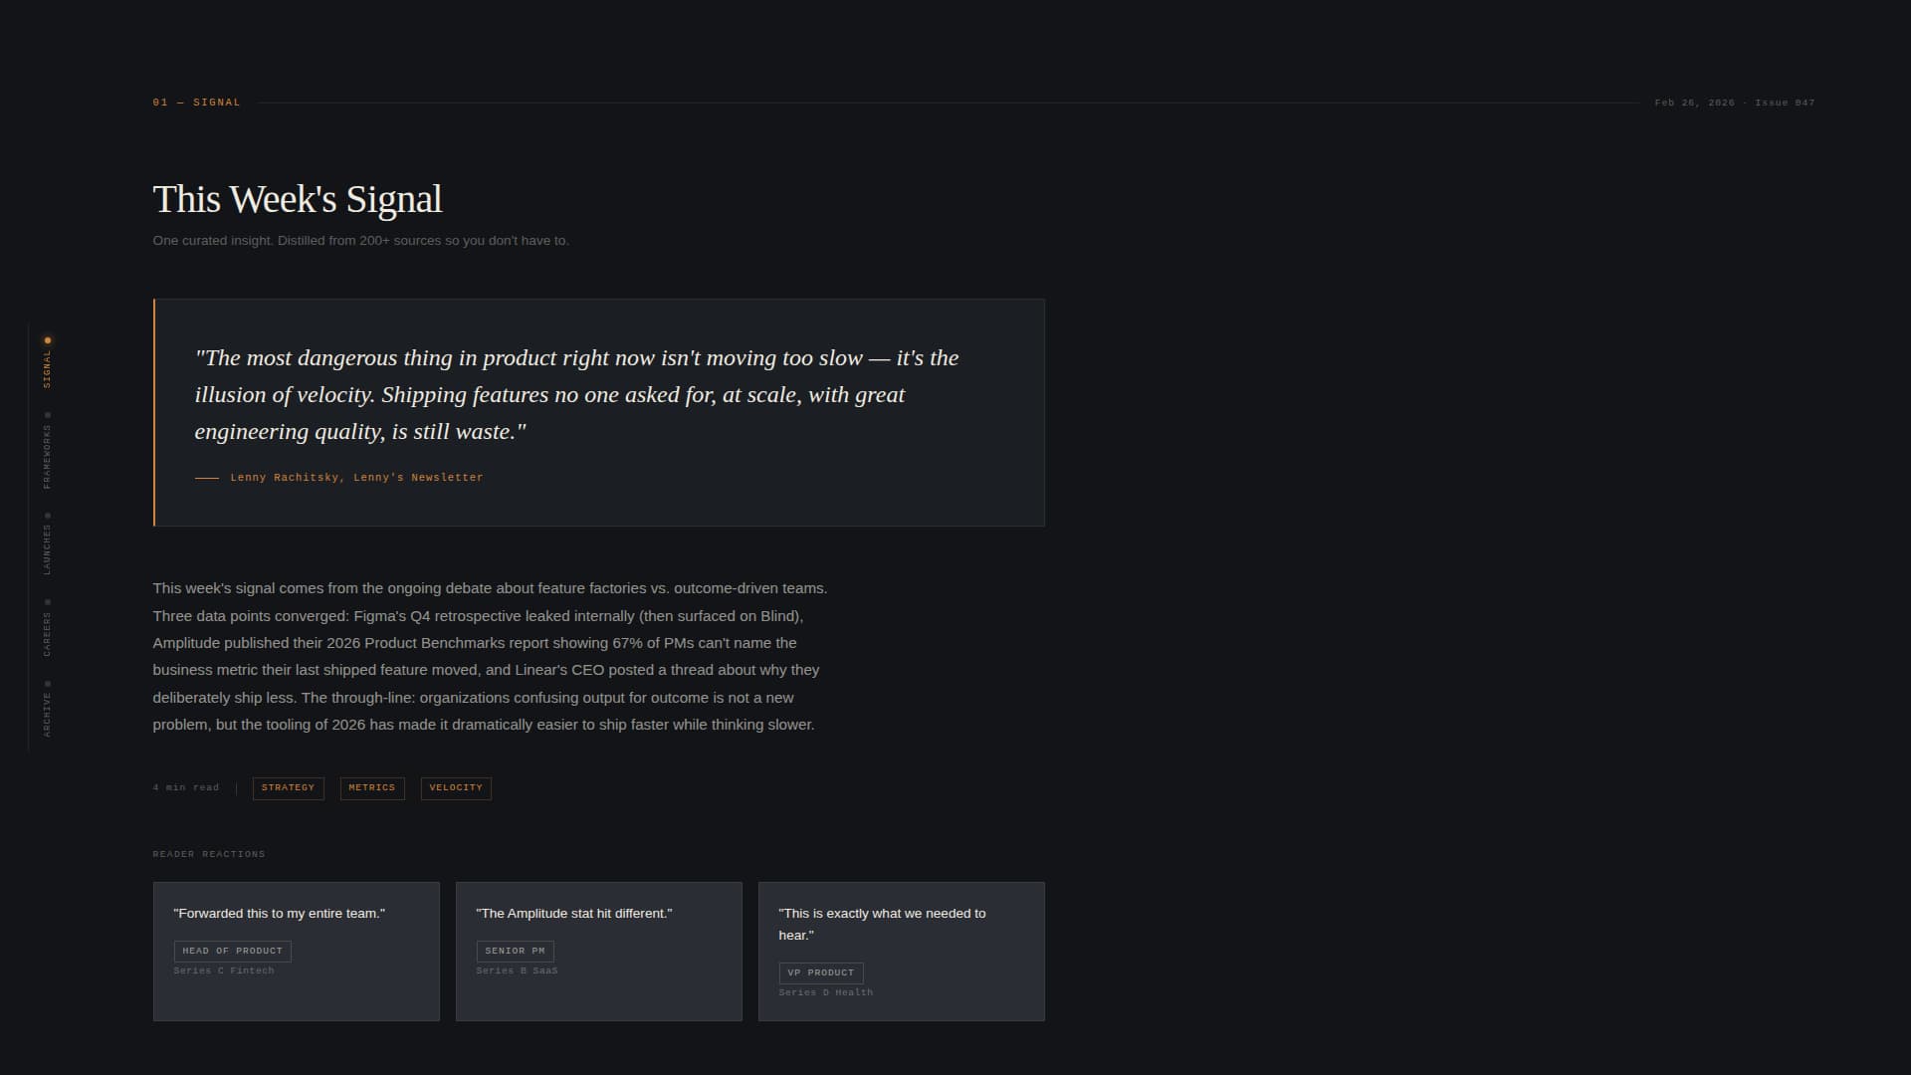The height and width of the screenshot is (1075, 1911).
Task: Click the SENIOR PM badge
Action: [x=516, y=951]
